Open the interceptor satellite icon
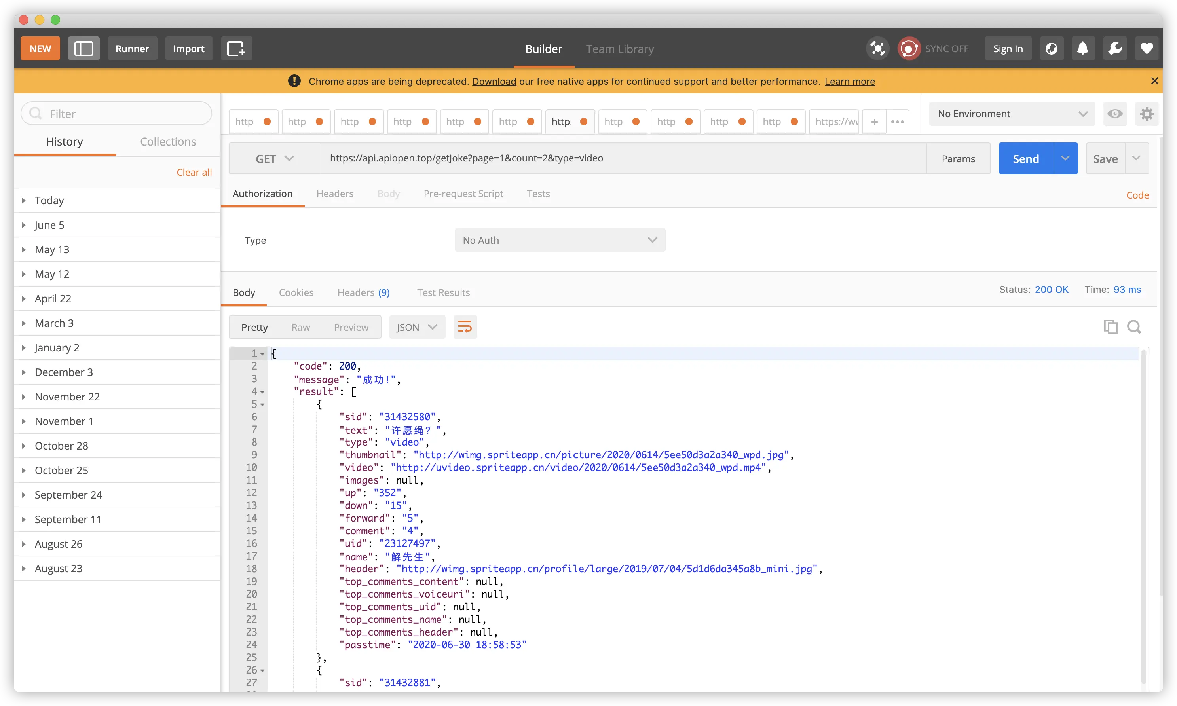Screen dimensions: 1177x706 click(x=877, y=49)
